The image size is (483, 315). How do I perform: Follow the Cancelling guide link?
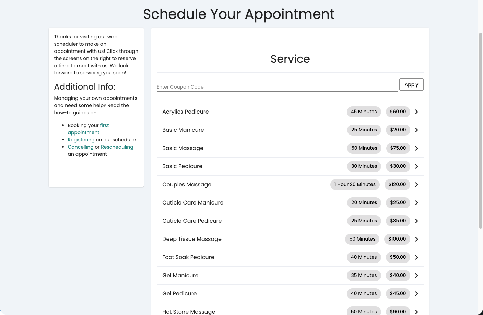pyautogui.click(x=81, y=147)
